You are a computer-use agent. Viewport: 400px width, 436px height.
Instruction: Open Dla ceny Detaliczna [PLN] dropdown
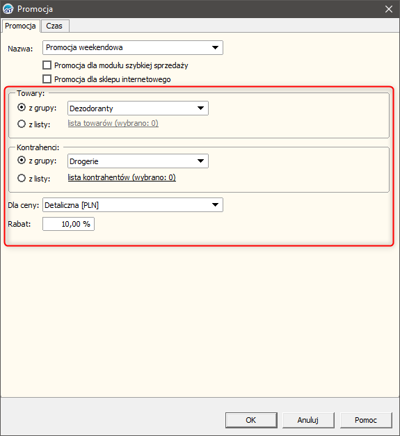[133, 205]
